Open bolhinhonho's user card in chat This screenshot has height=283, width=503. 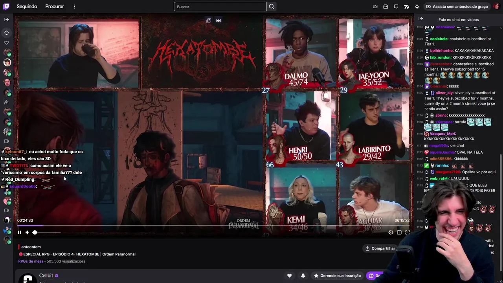(442, 51)
